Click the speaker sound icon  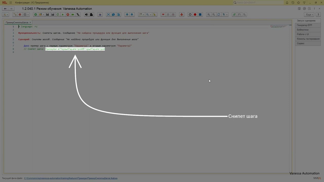pos(87,14)
